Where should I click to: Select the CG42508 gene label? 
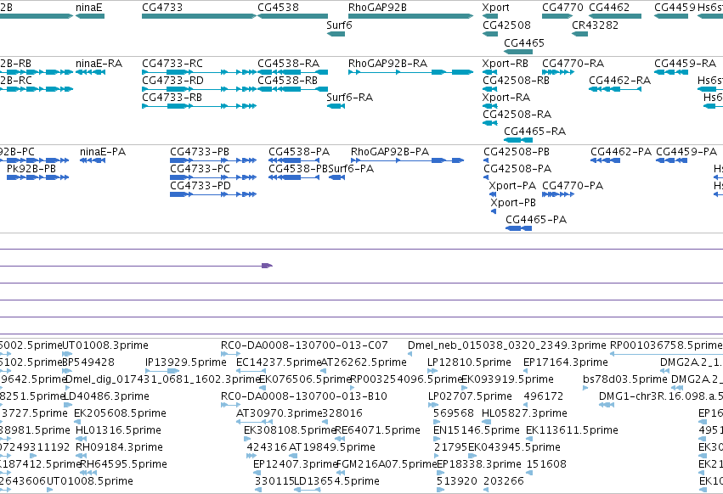click(506, 25)
